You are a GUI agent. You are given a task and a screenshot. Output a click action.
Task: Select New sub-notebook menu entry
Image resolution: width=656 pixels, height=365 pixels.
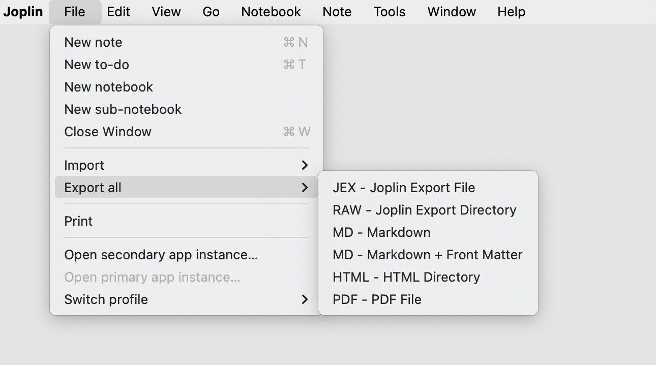(187, 109)
